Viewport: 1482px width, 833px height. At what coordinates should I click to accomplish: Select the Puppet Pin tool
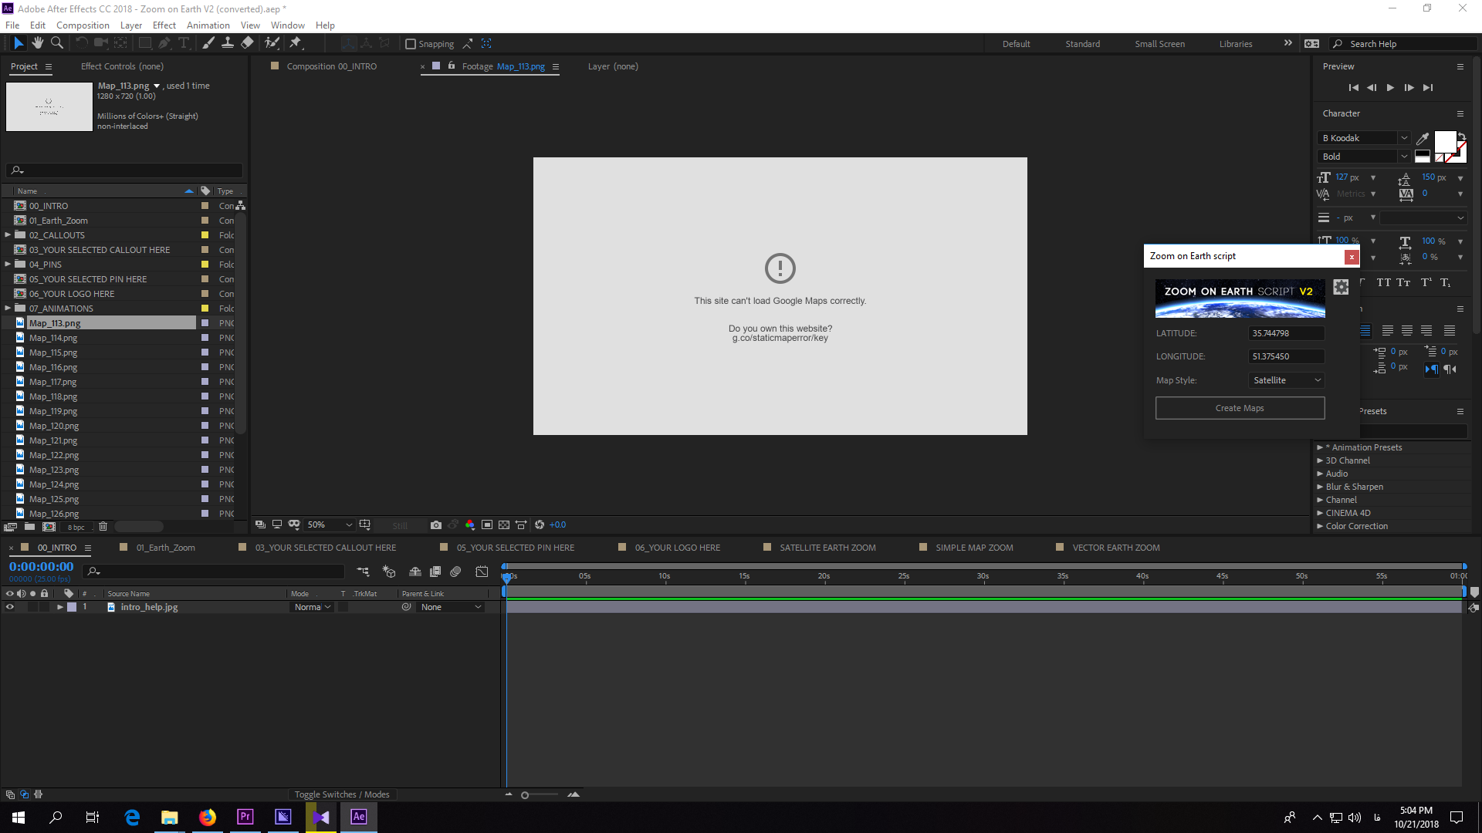click(296, 43)
